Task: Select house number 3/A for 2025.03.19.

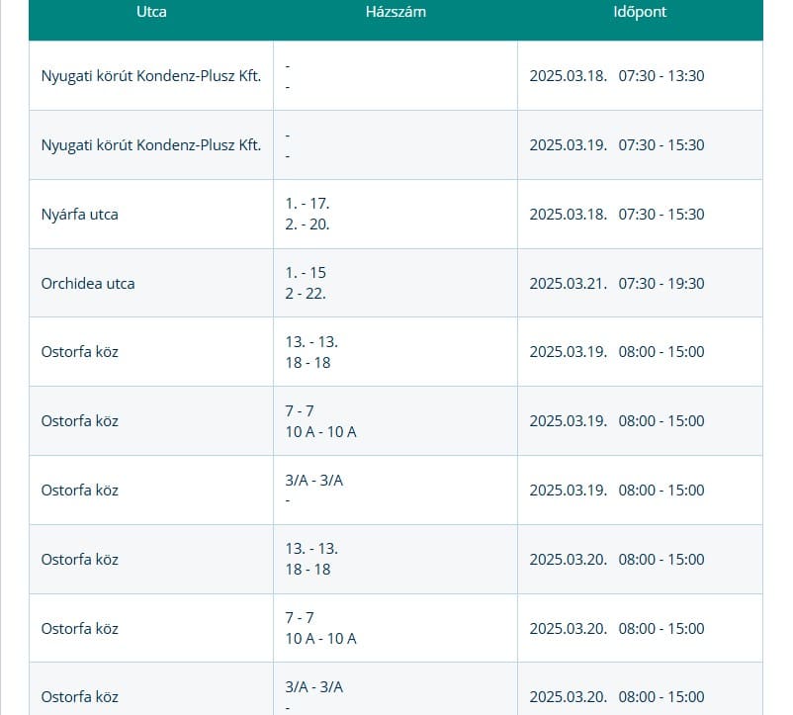Action: [x=313, y=481]
